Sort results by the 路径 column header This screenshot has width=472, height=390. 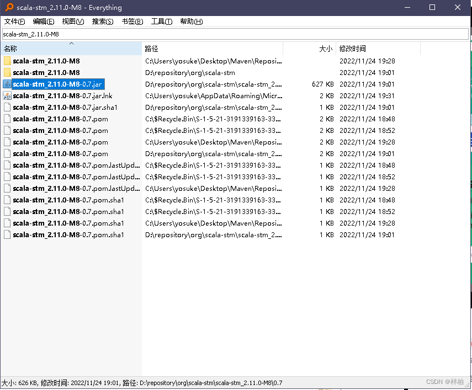pyautogui.click(x=212, y=49)
